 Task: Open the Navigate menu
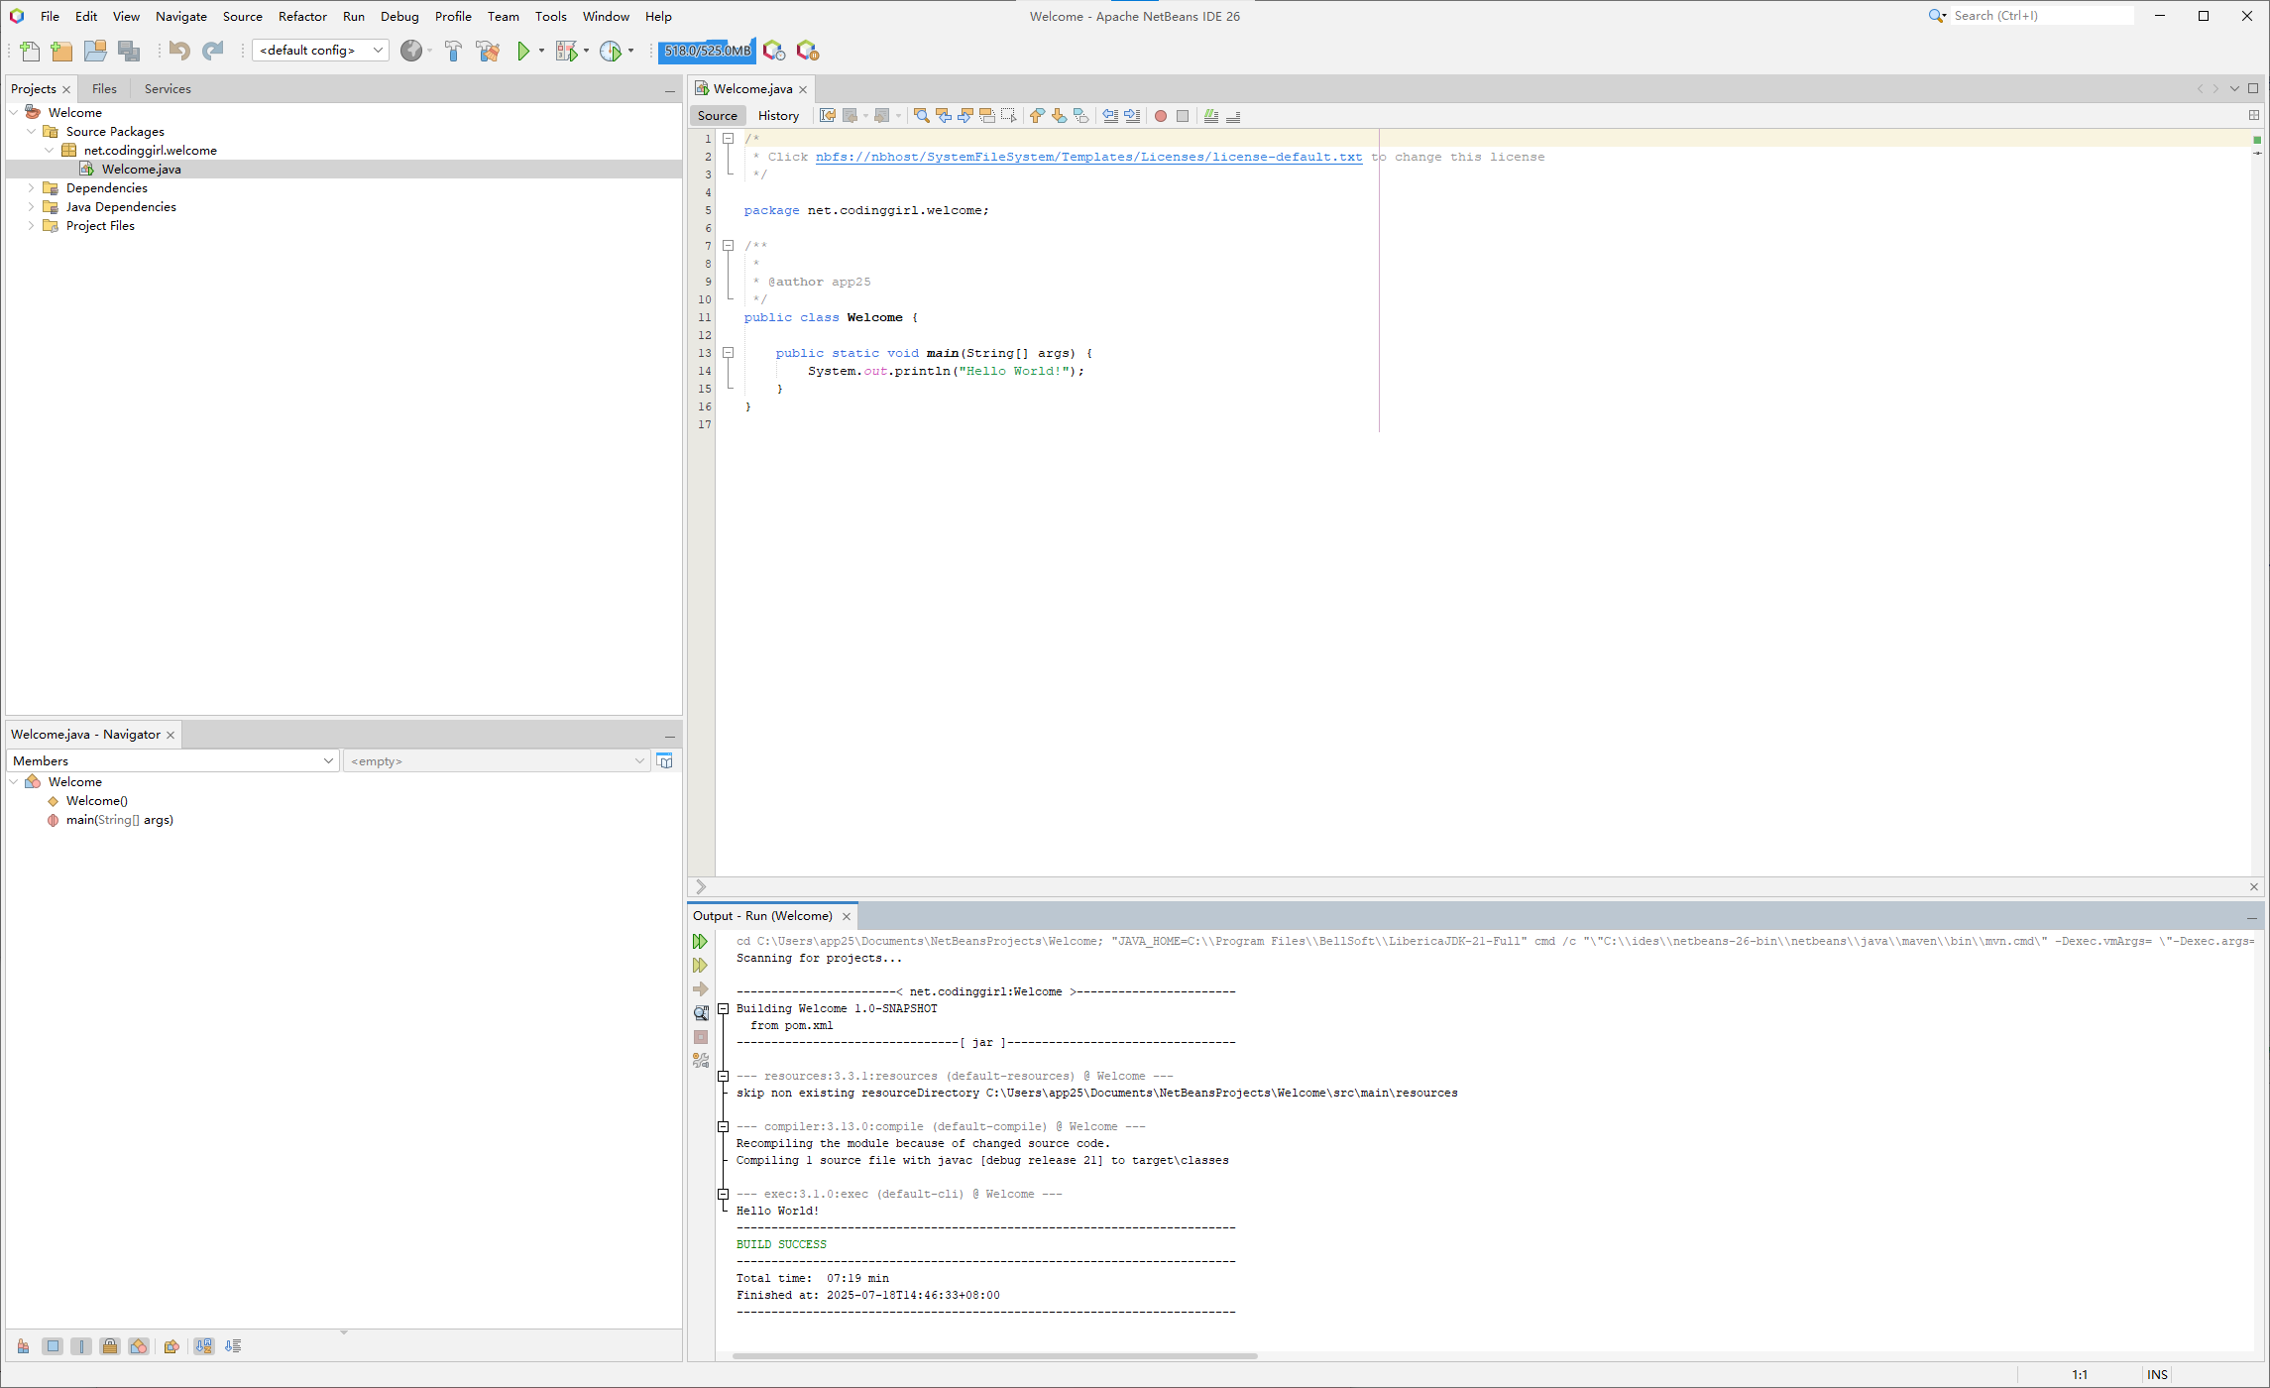point(181,16)
